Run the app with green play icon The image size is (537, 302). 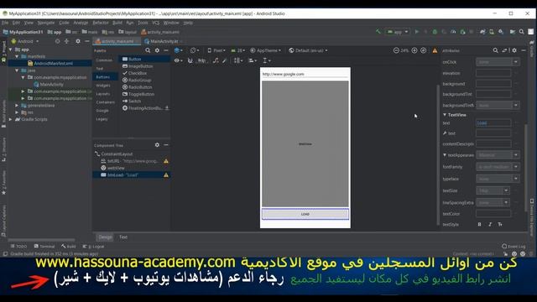pos(417,32)
